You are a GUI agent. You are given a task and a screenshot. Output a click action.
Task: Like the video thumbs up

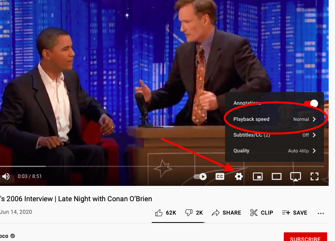[166, 213]
